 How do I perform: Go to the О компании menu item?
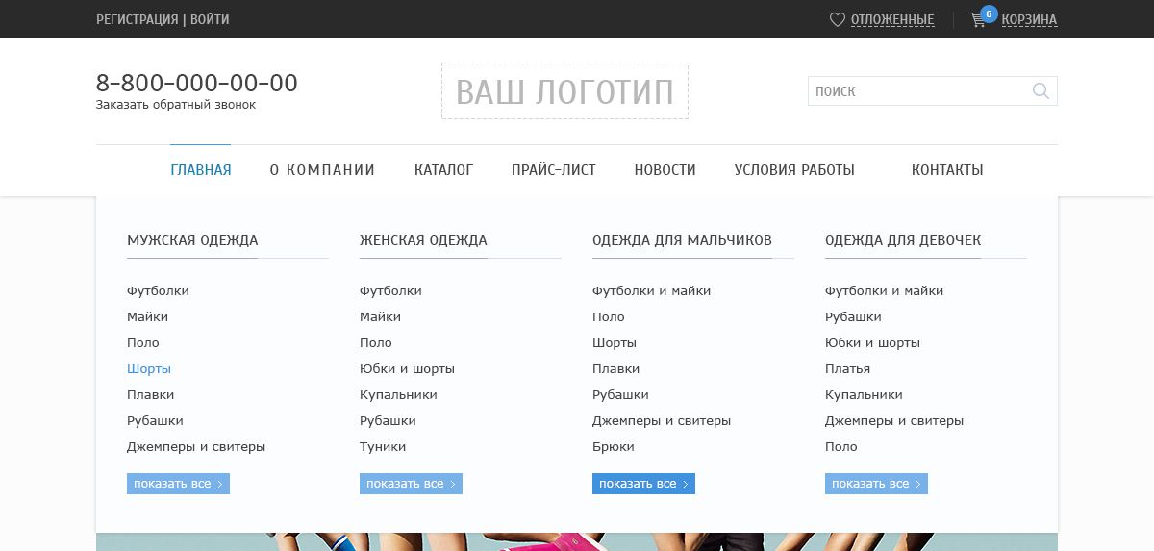pos(322,170)
